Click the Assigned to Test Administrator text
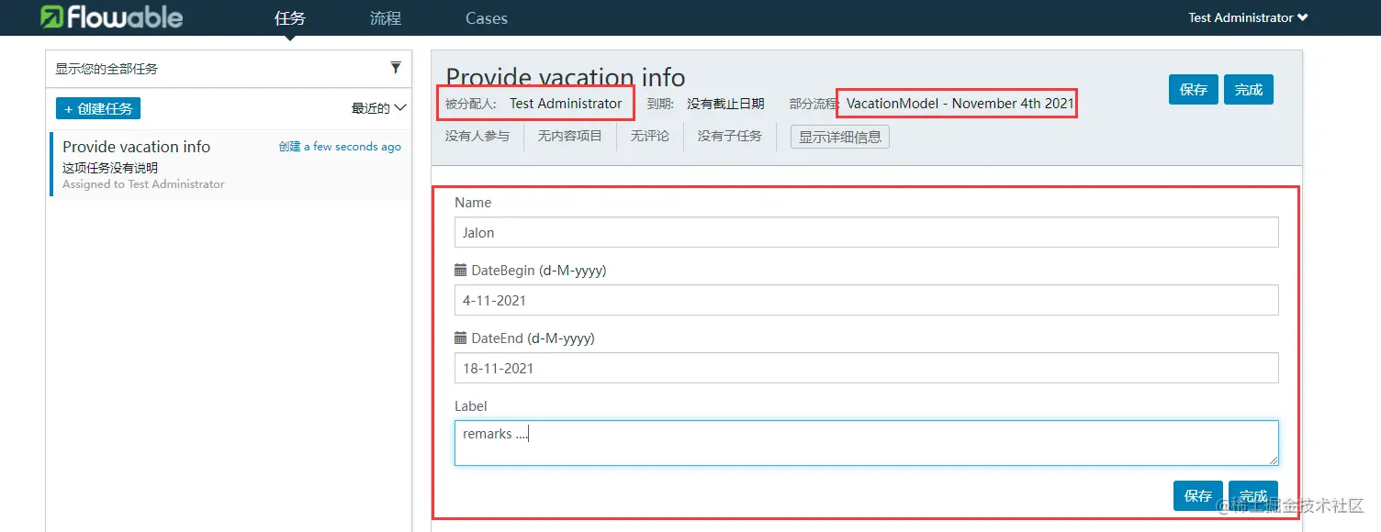Viewport: 1381px width, 532px height. click(x=143, y=184)
